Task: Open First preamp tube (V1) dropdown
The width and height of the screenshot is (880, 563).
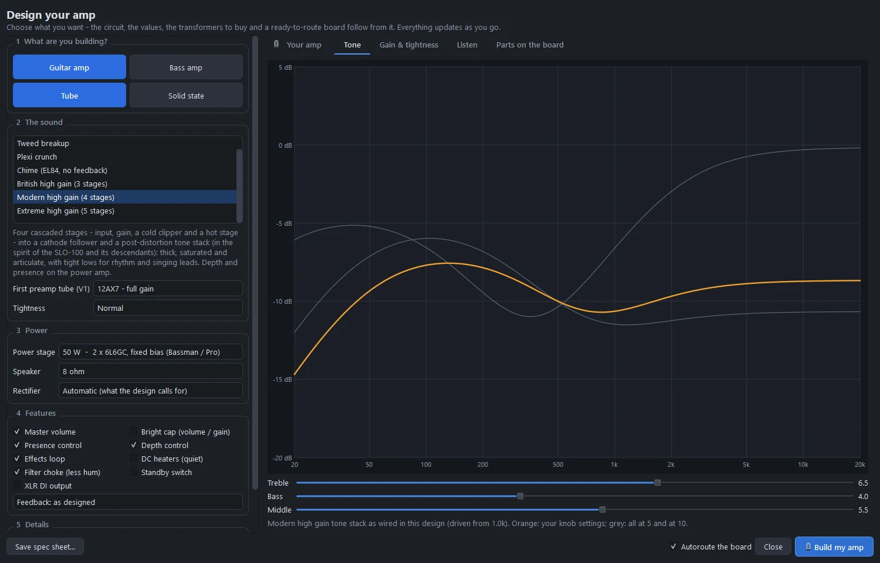Action: 168,289
